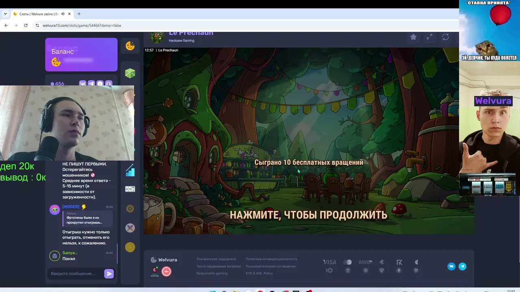The height and width of the screenshot is (292, 520).
Task: Open the quoted Sanya message in MODER reply
Action: [x=87, y=218]
